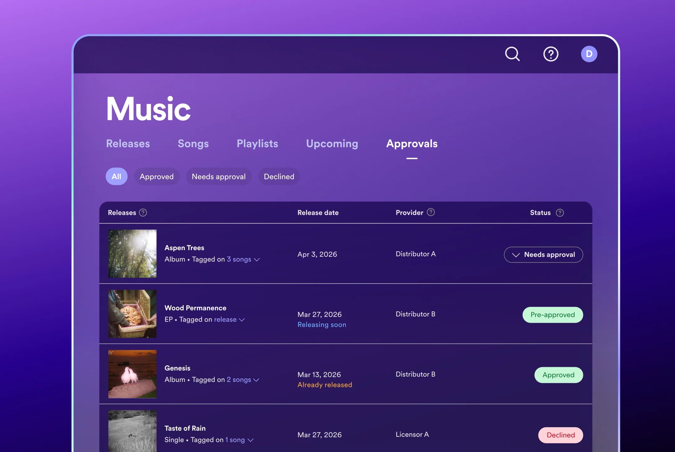
Task: Click the profile avatar labeled D
Action: [x=589, y=54]
